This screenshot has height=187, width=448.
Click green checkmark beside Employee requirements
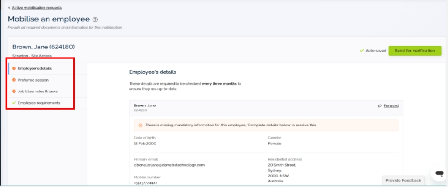pos(14,103)
